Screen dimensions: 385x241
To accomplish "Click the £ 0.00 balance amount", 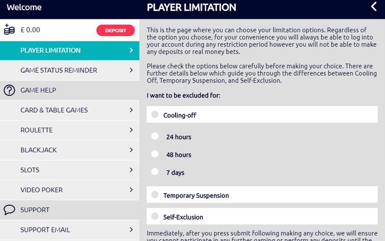I will pos(30,30).
